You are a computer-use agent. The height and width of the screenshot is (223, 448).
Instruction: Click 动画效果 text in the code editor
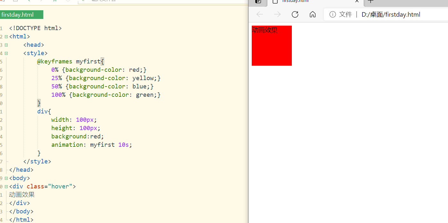(x=22, y=195)
